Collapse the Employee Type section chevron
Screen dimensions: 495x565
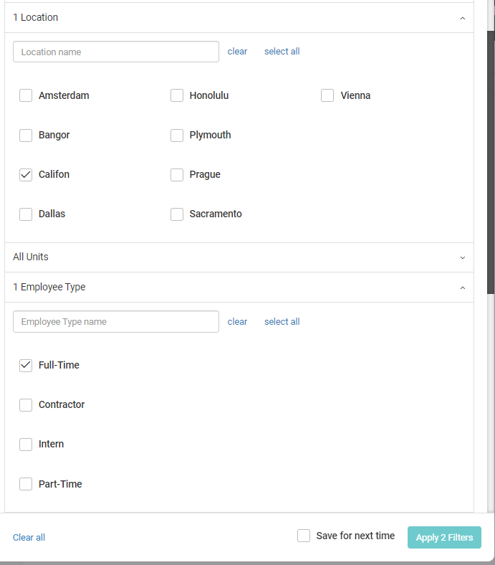[462, 288]
